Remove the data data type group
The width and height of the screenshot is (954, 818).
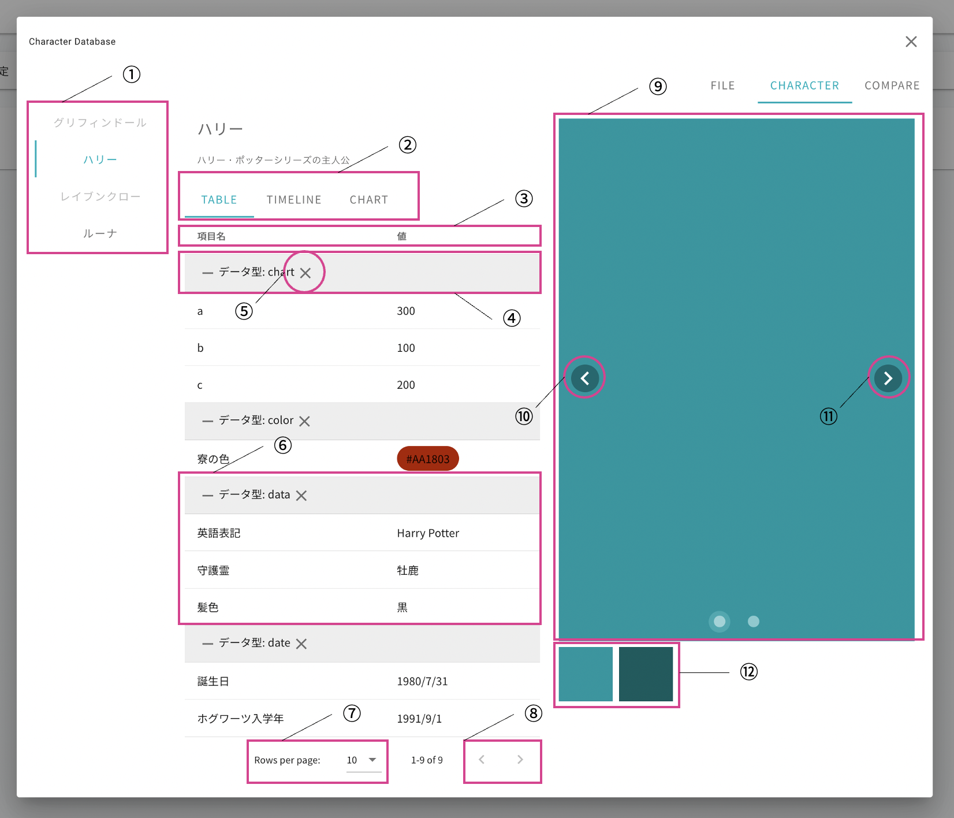pyautogui.click(x=301, y=495)
